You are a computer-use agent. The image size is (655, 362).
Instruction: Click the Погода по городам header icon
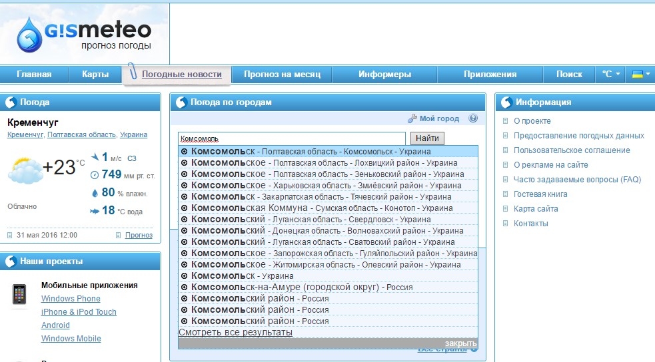coord(181,102)
